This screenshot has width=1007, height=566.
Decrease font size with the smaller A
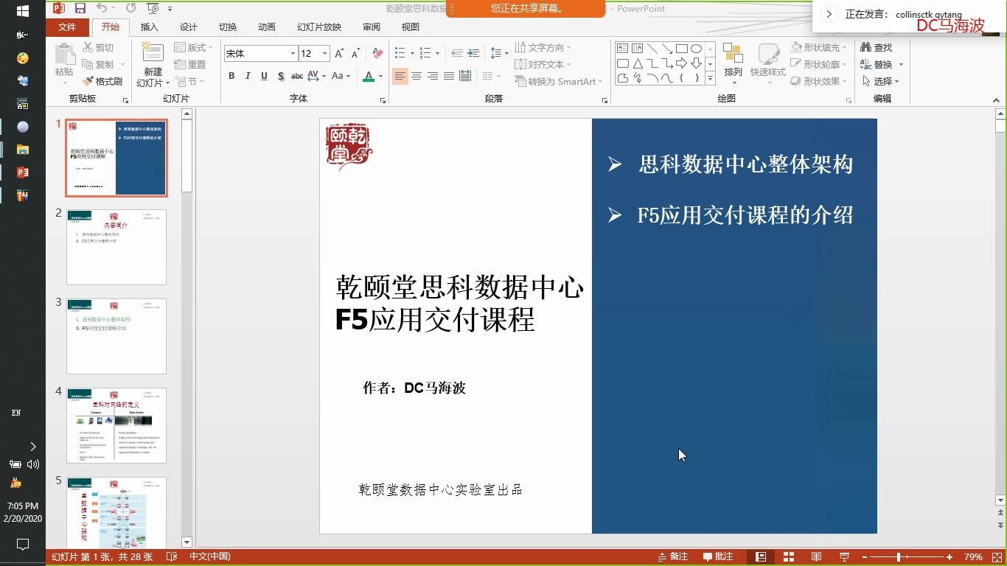tap(355, 53)
